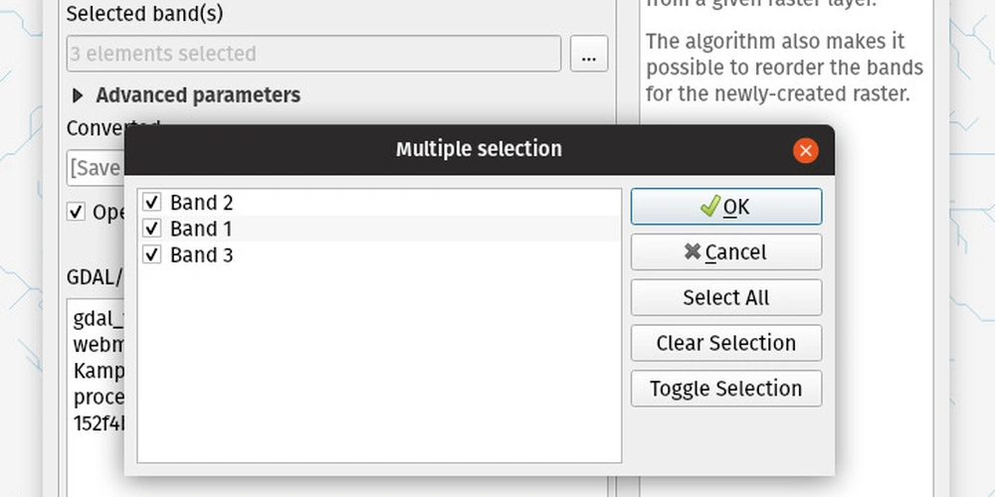Open band picker via the ellipsis button
Screen dimensions: 995x497
pyautogui.click(x=589, y=54)
